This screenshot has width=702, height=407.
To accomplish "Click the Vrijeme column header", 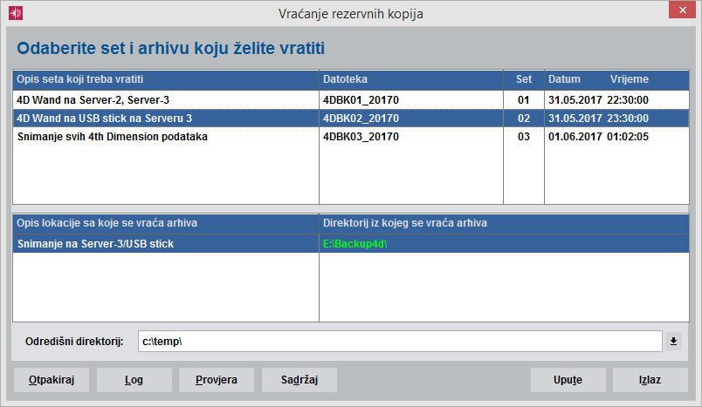I will pos(629,79).
